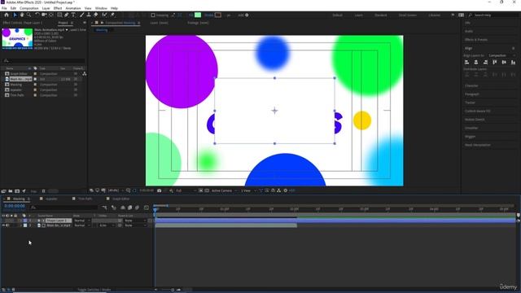Screen dimensions: 521x293
Task: Switch to Graph Editor timeline tab
Action: tap(121, 199)
